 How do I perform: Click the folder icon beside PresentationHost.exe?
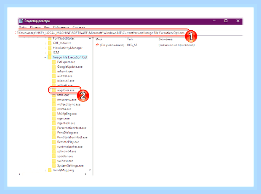tap(54, 128)
